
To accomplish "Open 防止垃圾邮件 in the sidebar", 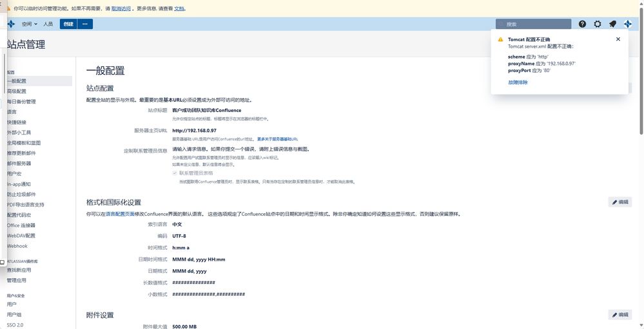I will tap(21, 194).
